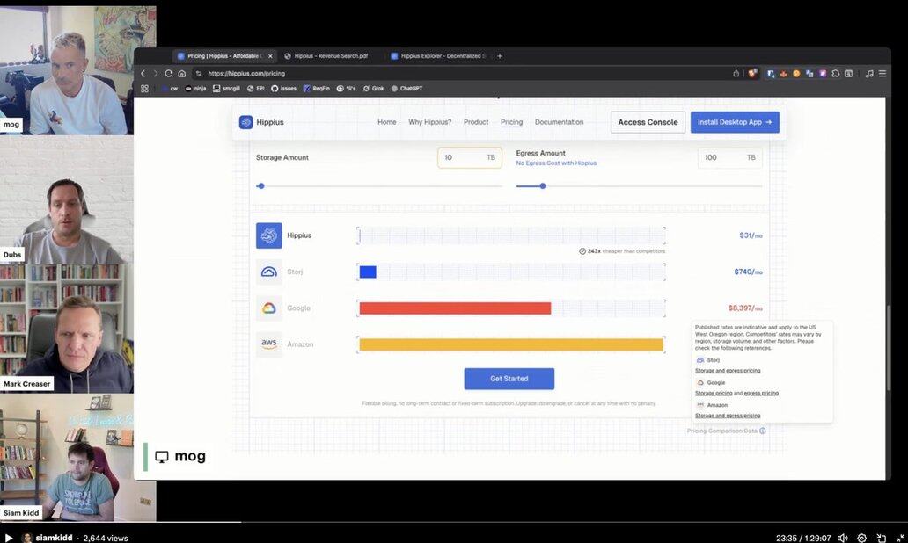Screen dimensions: 908x543
Task: Switch to the Hippius Explorer tab
Action: point(439,56)
